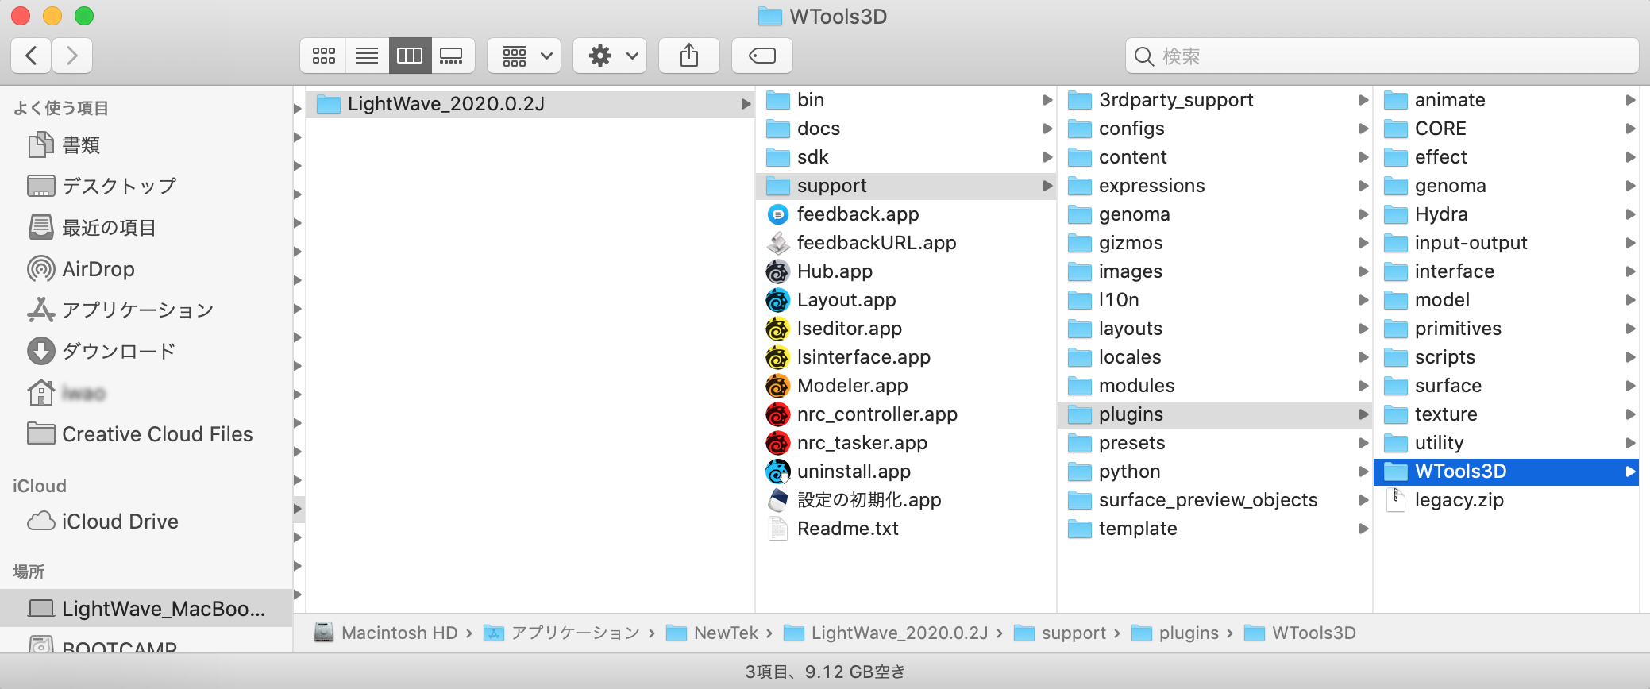Open 最近の項目 in the sidebar
The width and height of the screenshot is (1650, 689).
pos(92,228)
